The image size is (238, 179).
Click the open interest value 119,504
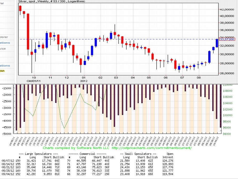click(x=168, y=174)
